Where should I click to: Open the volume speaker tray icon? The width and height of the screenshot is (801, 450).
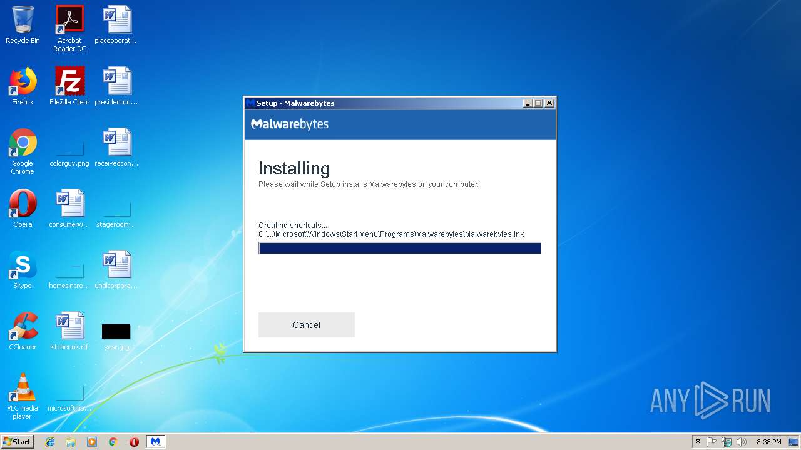(742, 442)
